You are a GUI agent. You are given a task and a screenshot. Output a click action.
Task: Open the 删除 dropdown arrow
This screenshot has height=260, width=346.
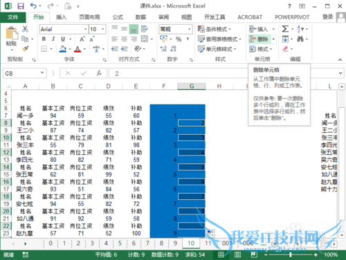[x=273, y=39]
